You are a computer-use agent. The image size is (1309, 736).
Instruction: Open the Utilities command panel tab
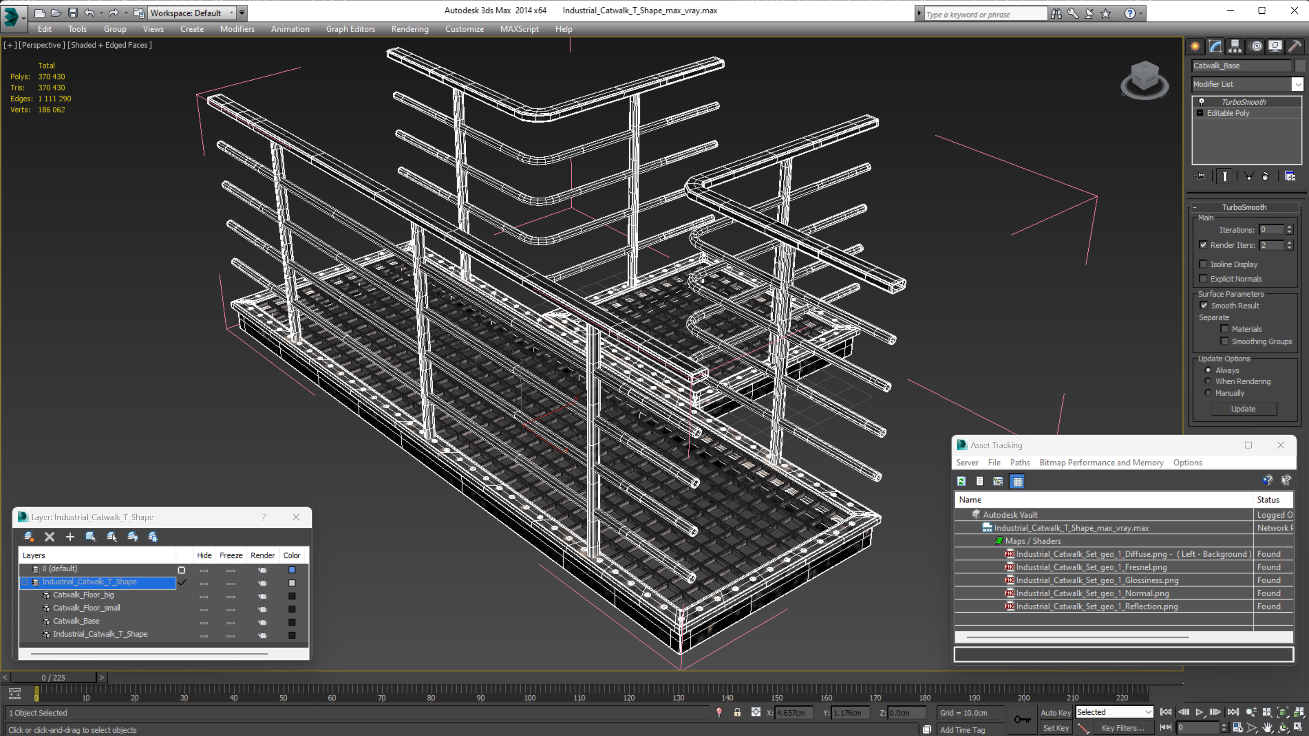1295,46
